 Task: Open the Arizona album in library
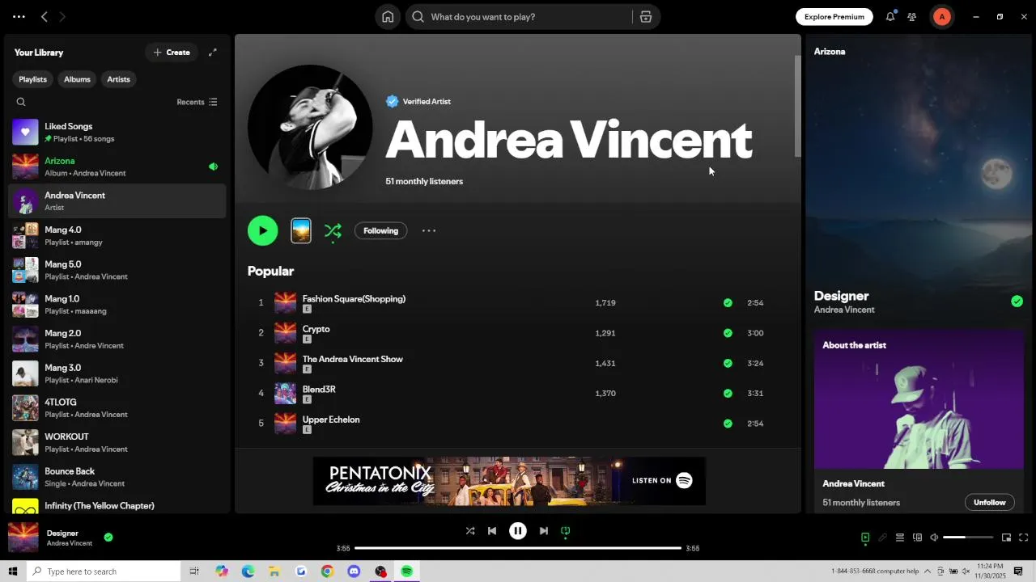coord(117,167)
